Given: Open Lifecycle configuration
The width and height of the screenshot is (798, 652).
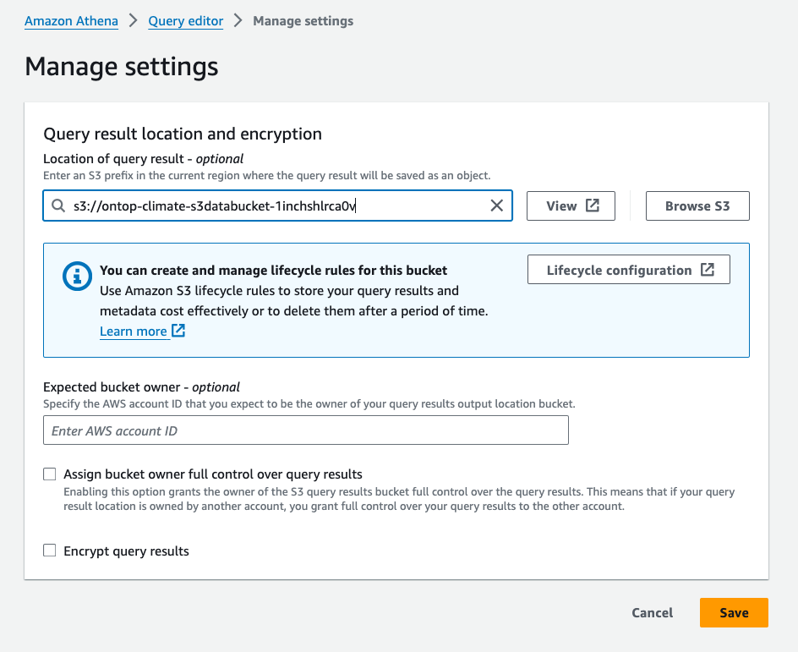Looking at the screenshot, I should pos(628,271).
